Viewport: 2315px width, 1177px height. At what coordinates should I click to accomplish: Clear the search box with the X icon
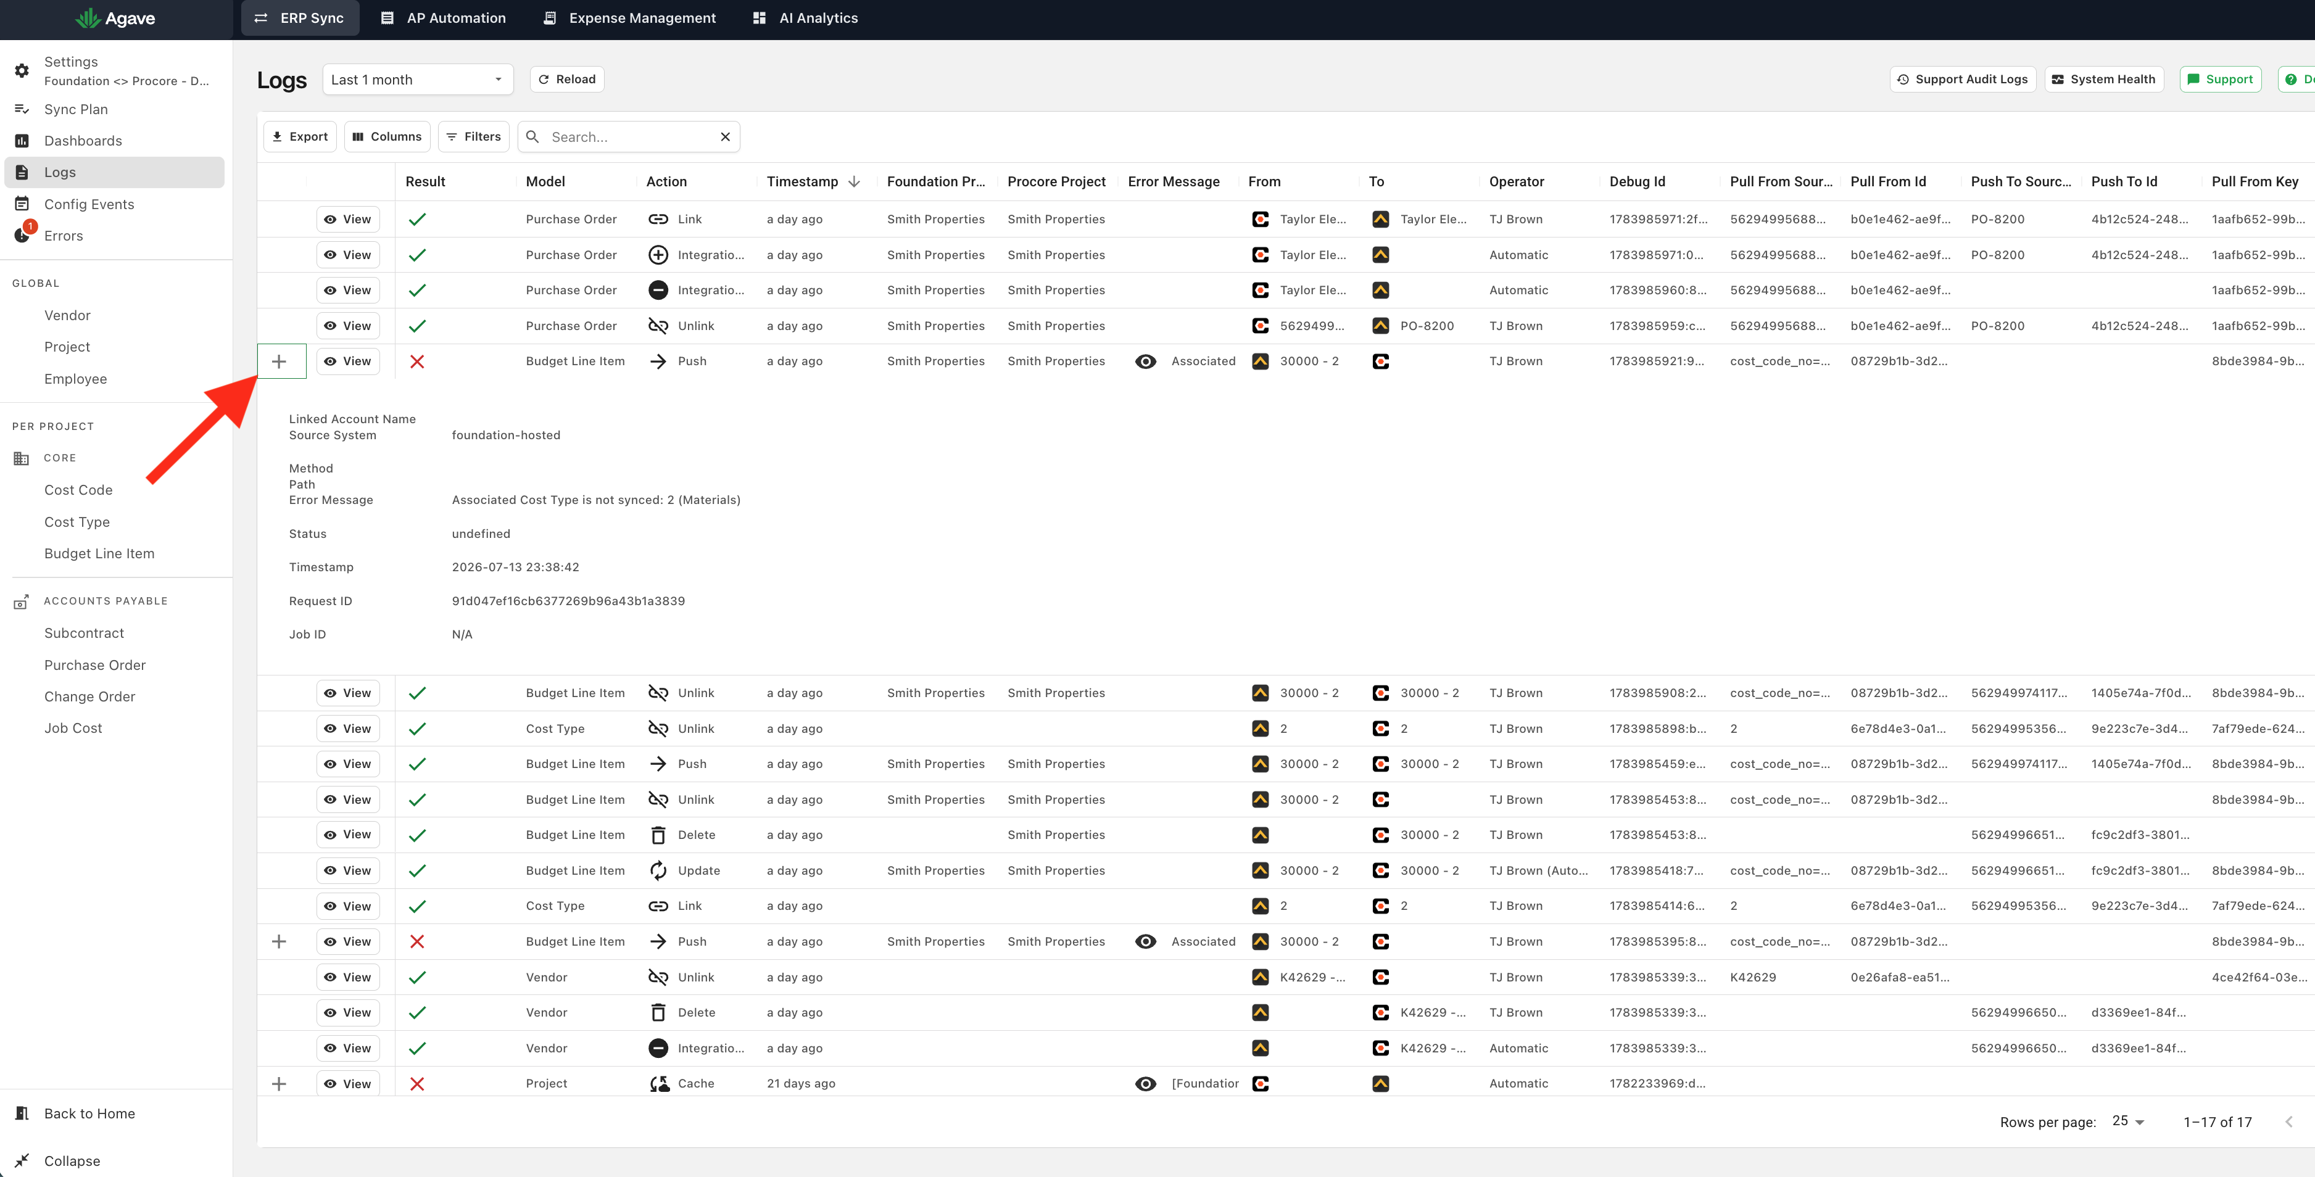[x=725, y=136]
